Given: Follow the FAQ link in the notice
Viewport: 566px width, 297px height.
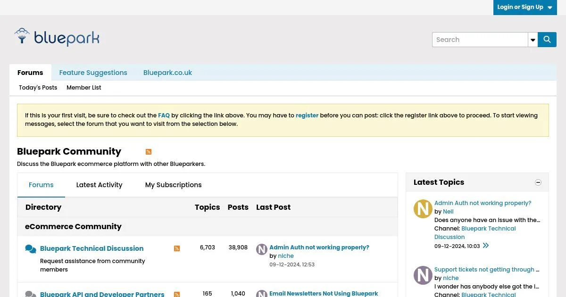Looking at the screenshot, I should click(164, 115).
